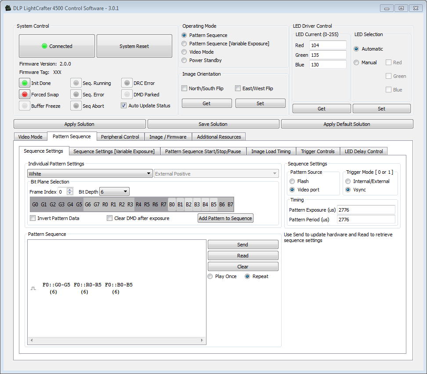
Task: Click the Red LED current field
Action: pos(328,45)
